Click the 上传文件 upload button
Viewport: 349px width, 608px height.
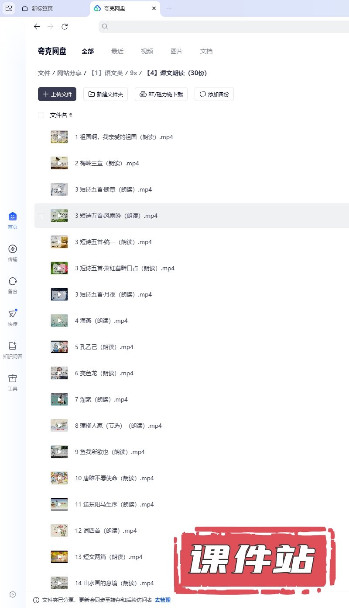pos(57,94)
